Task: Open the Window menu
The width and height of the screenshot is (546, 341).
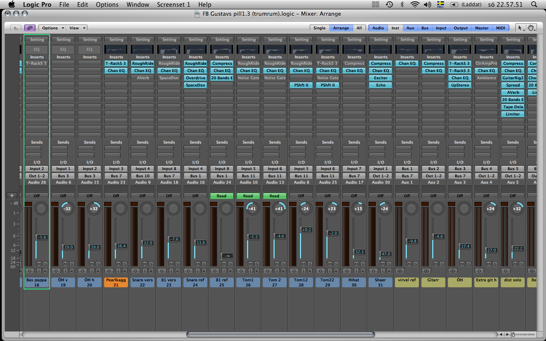Action: tap(138, 5)
